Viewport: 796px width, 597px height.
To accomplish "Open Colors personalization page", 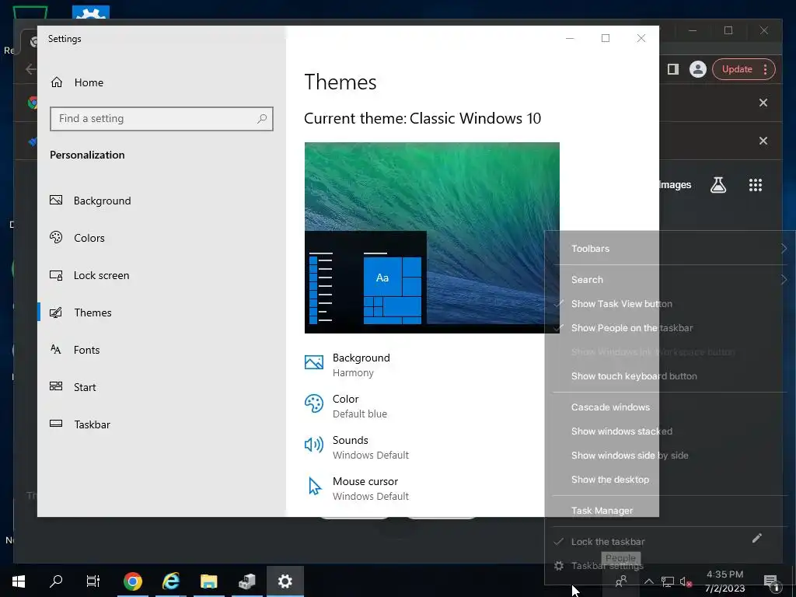I will [x=77, y=238].
